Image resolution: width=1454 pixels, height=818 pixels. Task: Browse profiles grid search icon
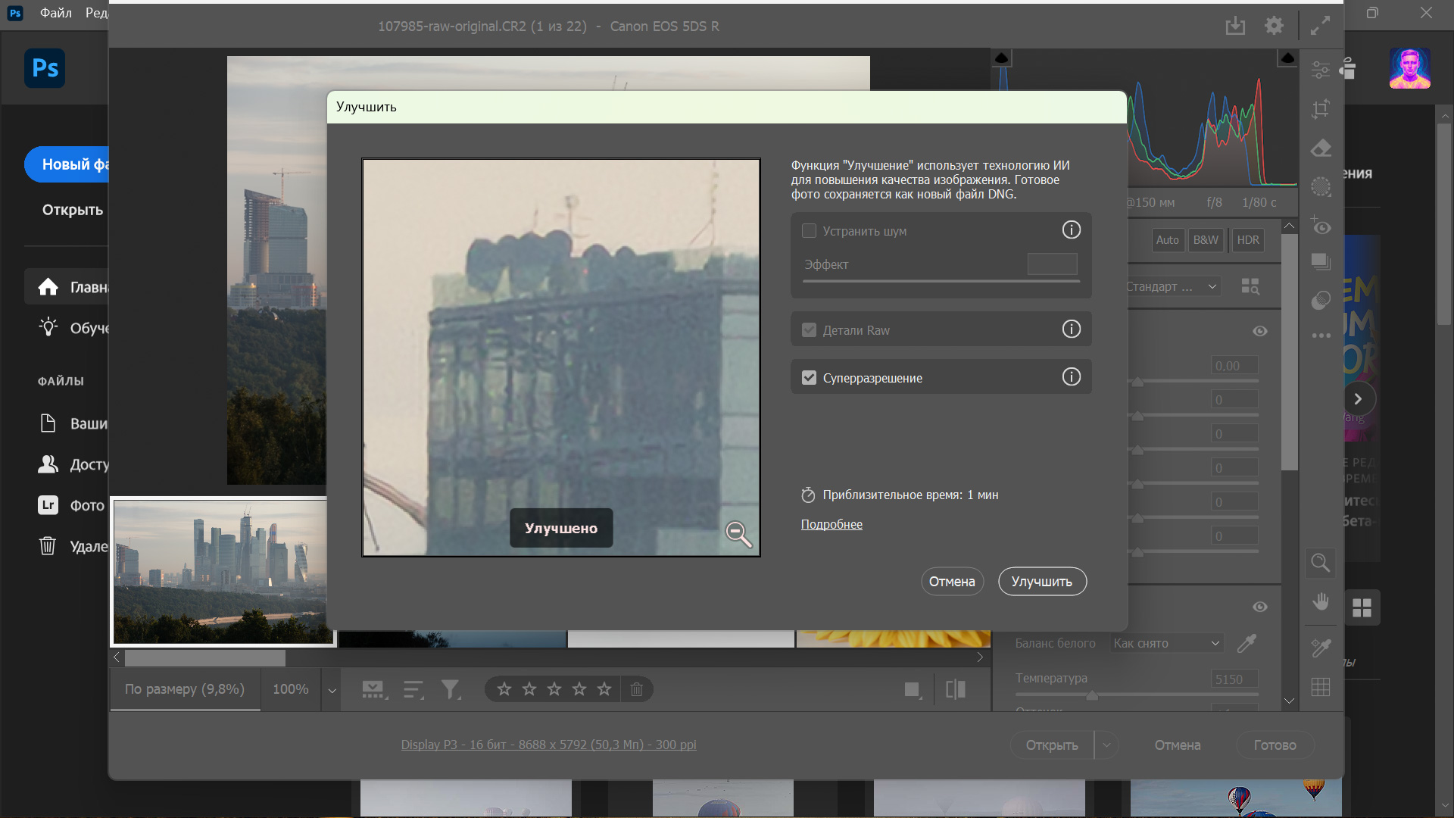click(x=1250, y=286)
